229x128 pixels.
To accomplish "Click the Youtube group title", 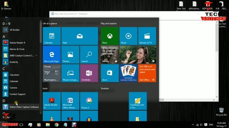I will [105, 89].
